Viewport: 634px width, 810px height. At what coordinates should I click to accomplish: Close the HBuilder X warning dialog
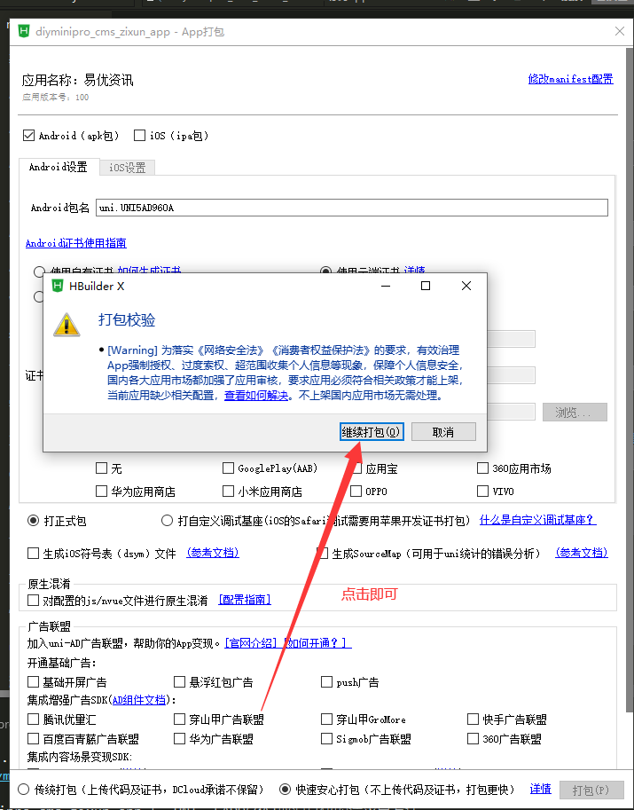[x=466, y=286]
